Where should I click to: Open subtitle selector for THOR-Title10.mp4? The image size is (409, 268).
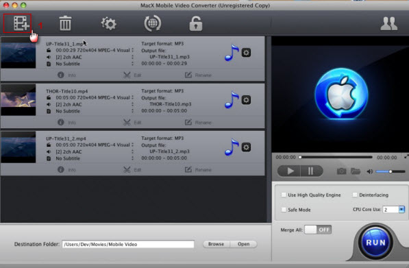coord(132,111)
